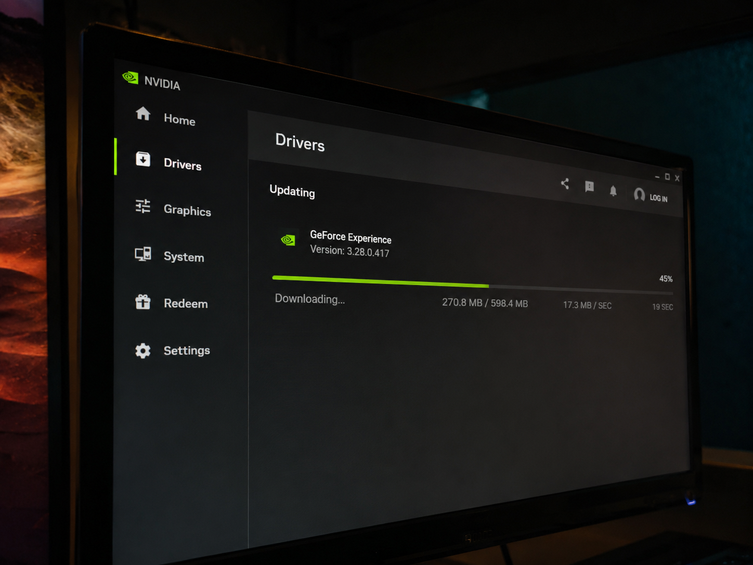Click the Redeem gift box icon
This screenshot has height=565, width=753.
tap(143, 302)
